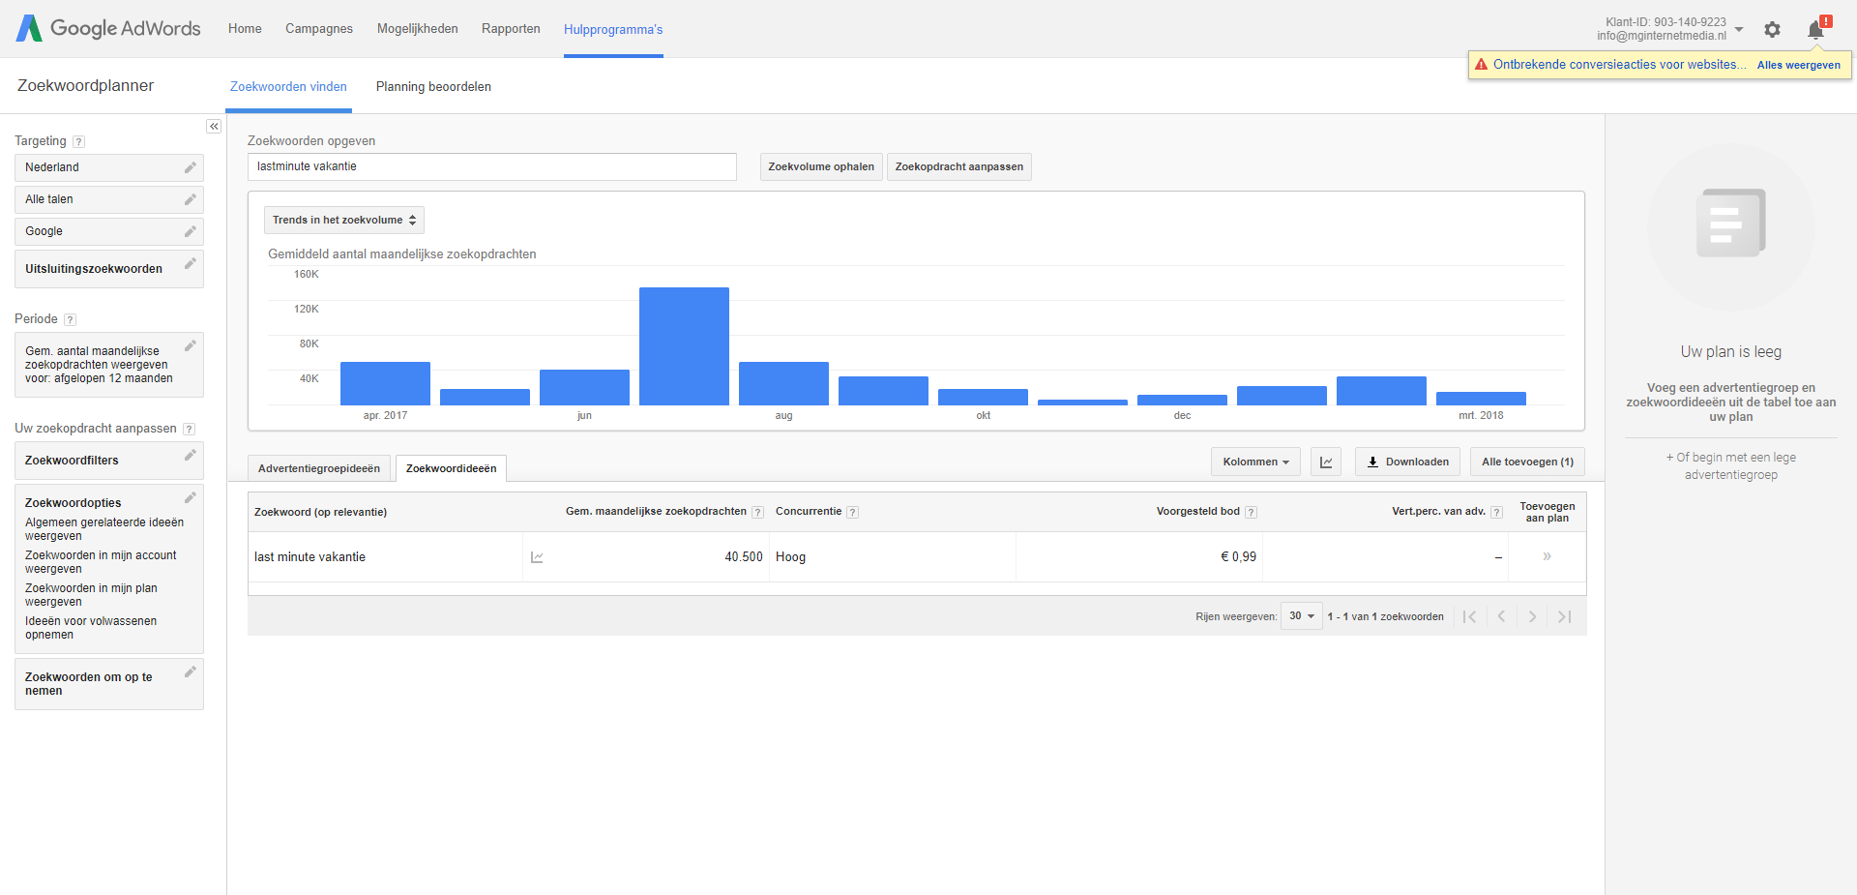Expand the account dropdown arrow

coord(1739,29)
